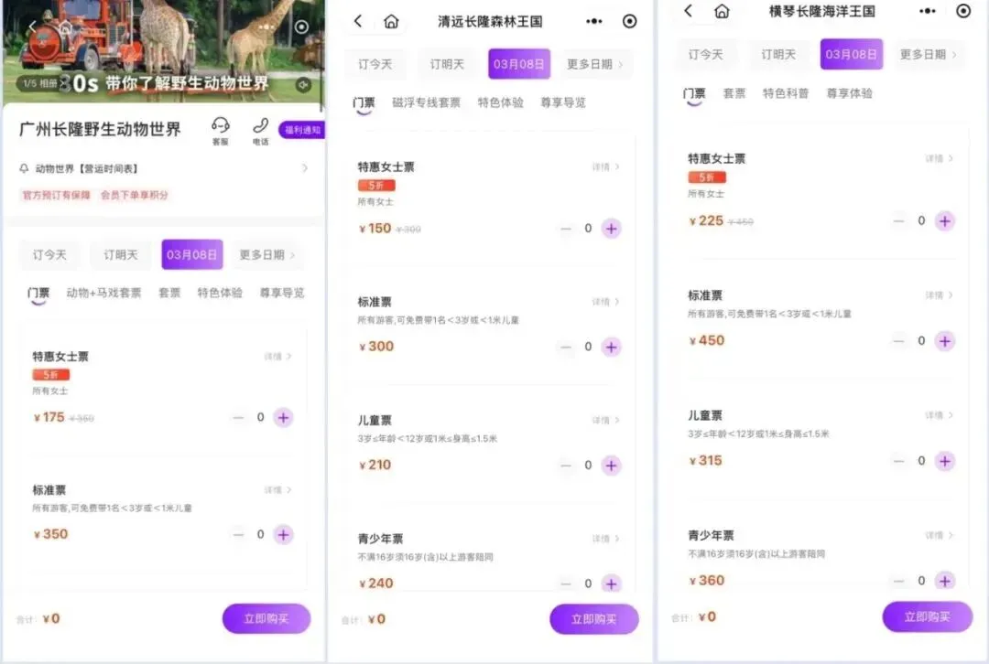Image resolution: width=989 pixels, height=664 pixels.
Task: Tap 5折 badge under ¥150 特惠女士票
Action: pos(376,186)
